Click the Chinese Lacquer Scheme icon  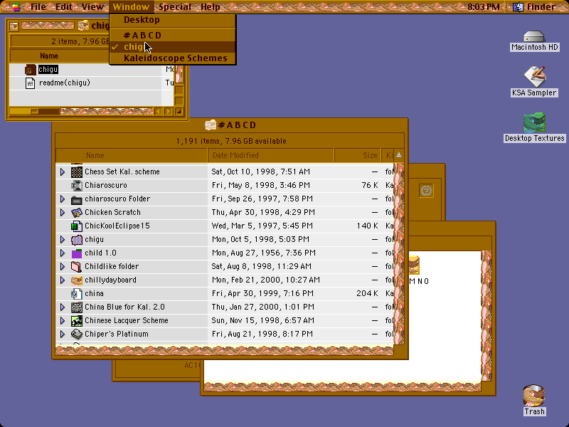pos(77,321)
